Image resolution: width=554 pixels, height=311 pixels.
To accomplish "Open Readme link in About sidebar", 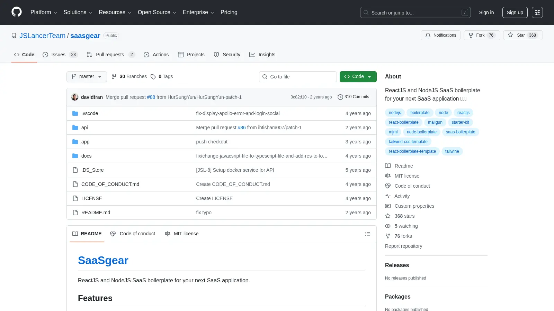I will tap(399, 166).
